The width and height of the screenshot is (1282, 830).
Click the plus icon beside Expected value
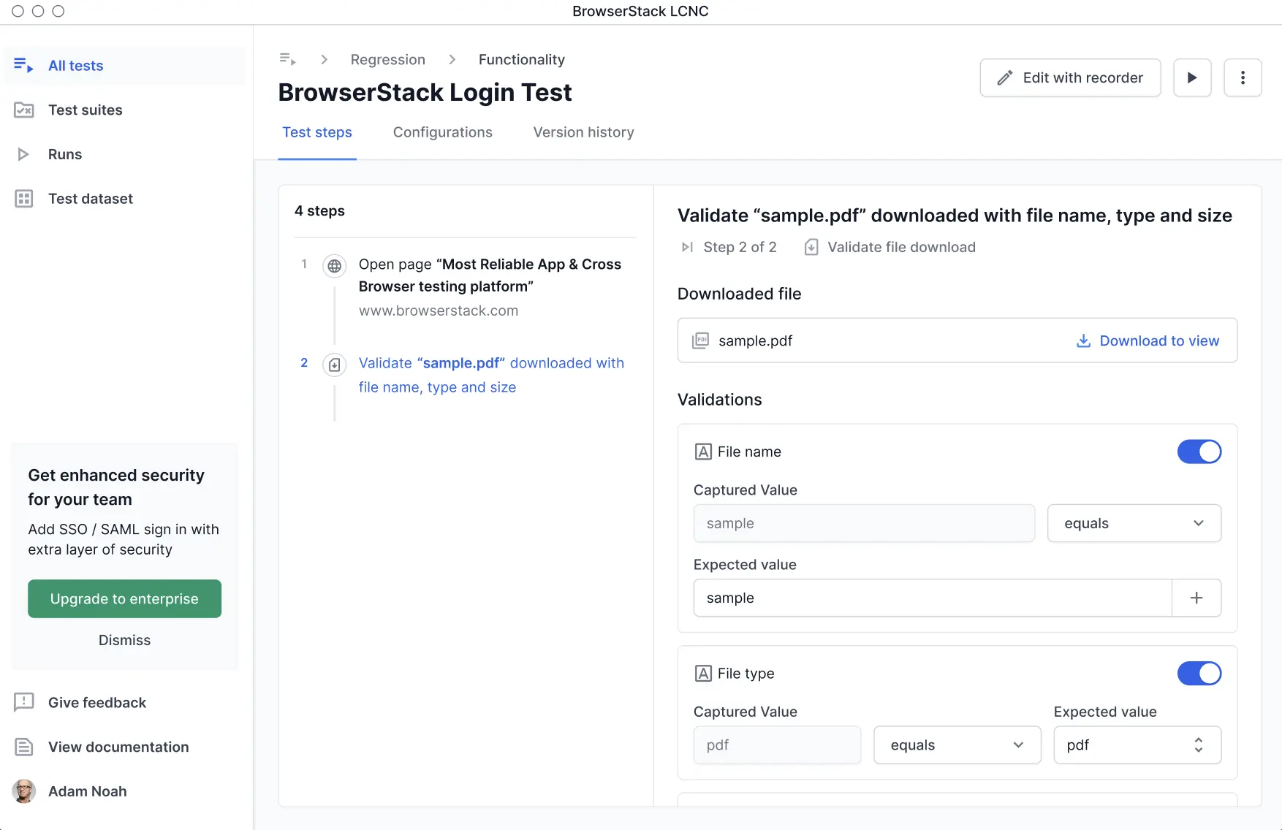1196,598
